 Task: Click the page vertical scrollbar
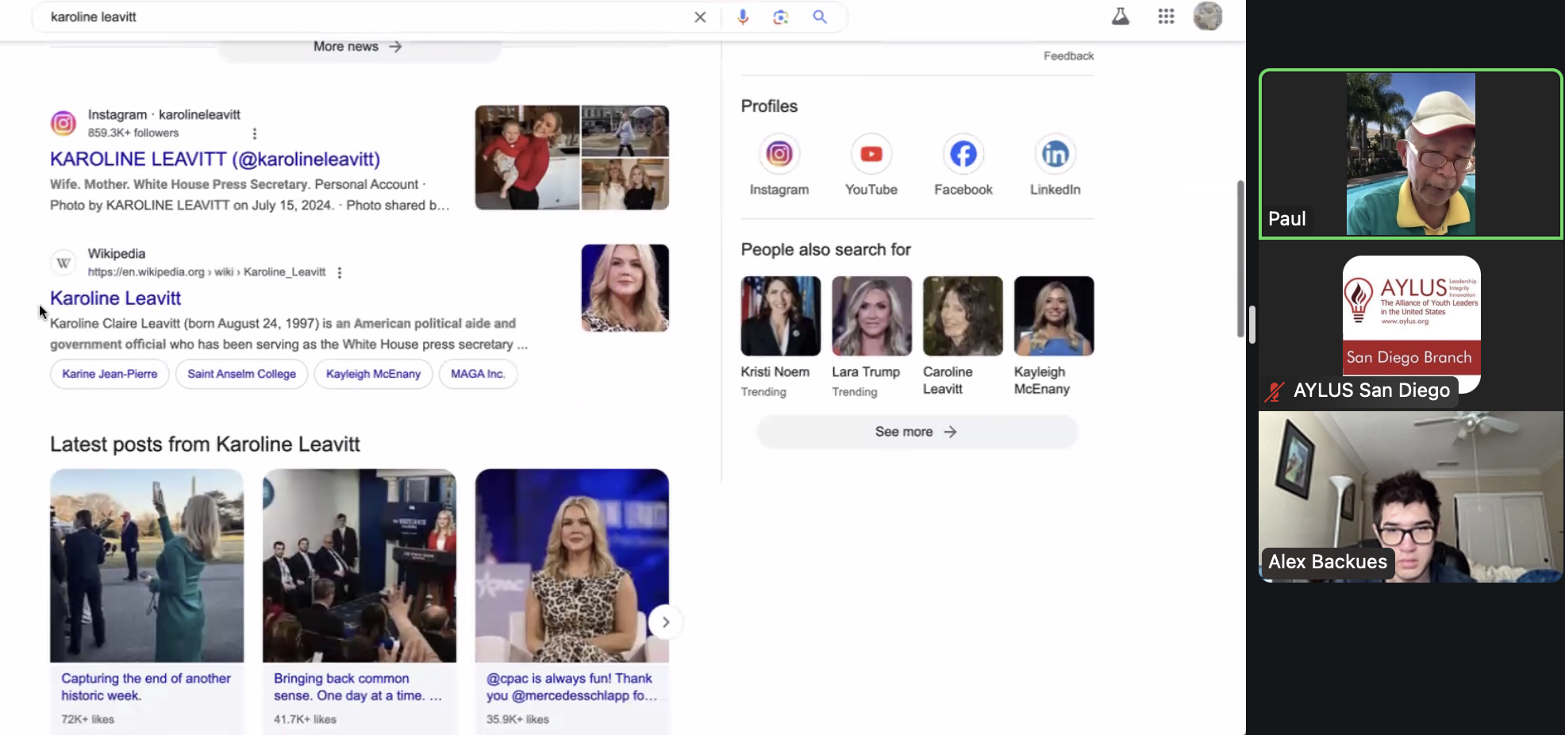tap(1240, 258)
